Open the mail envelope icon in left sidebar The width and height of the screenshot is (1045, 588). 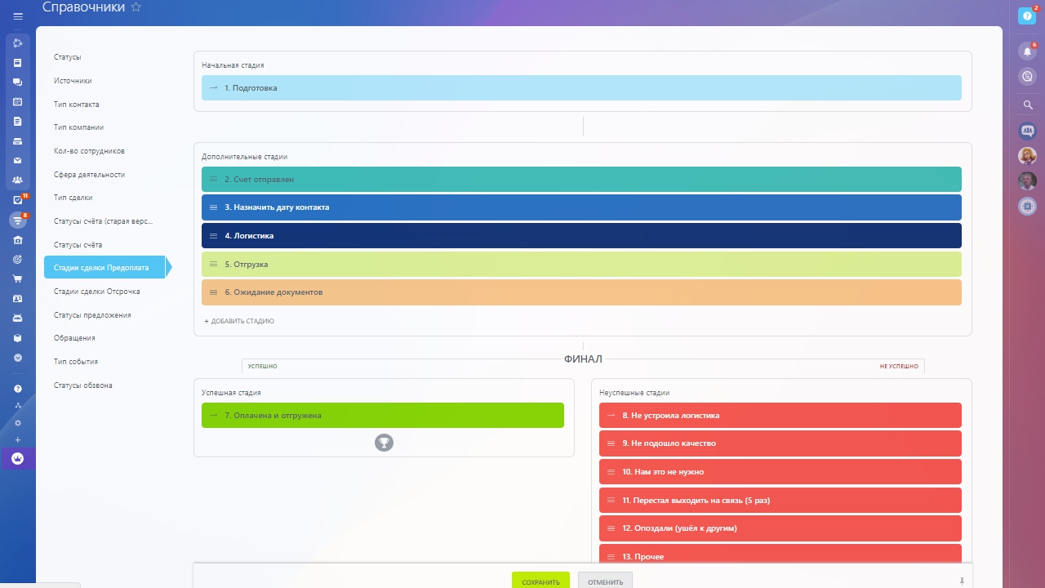pos(18,161)
